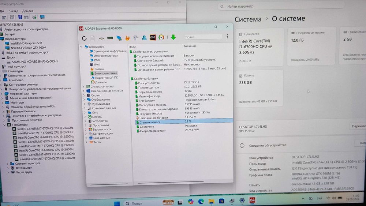Open the AIDA64 three-dot options menu
The width and height of the screenshot is (366, 206).
pos(227,37)
